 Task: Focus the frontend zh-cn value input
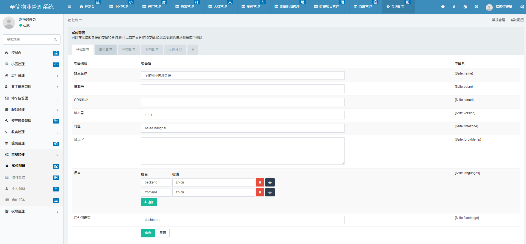tap(214, 192)
